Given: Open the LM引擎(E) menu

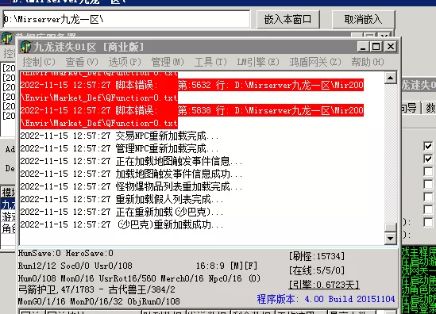Looking at the screenshot, I should tap(258, 62).
